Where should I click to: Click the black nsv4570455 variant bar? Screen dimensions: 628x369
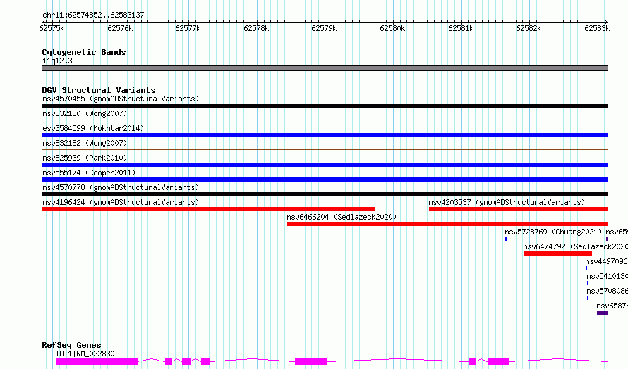325,106
